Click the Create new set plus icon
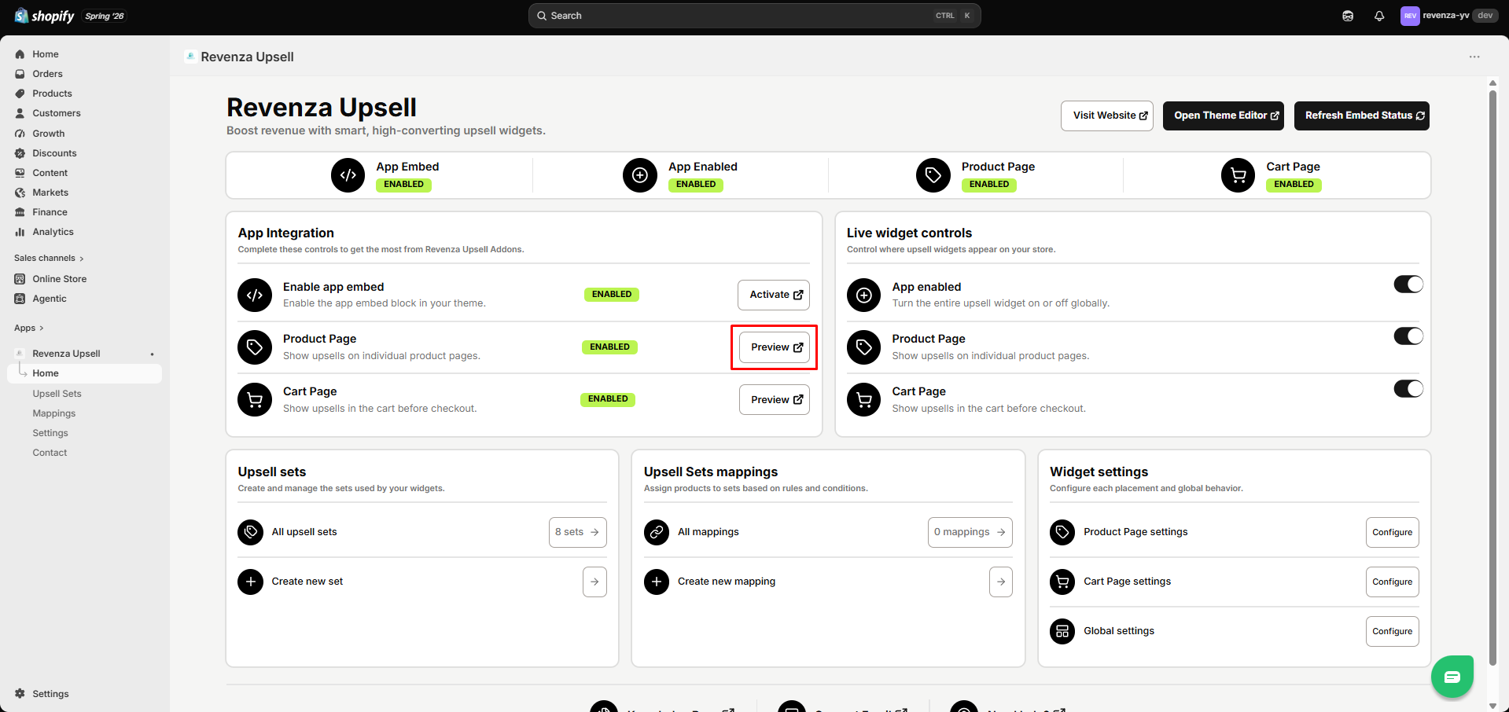Viewport: 1509px width, 712px height. tap(251, 582)
